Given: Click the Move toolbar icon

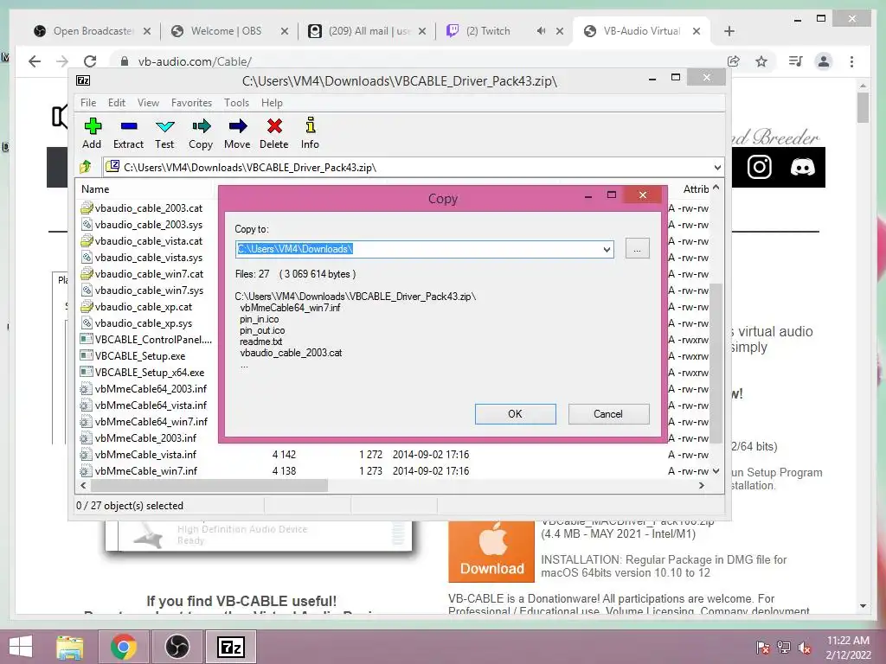Looking at the screenshot, I should pos(237,133).
